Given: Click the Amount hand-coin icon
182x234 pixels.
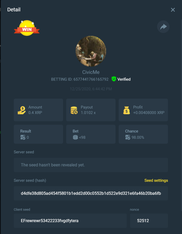Looking at the screenshot, I should point(22,110).
